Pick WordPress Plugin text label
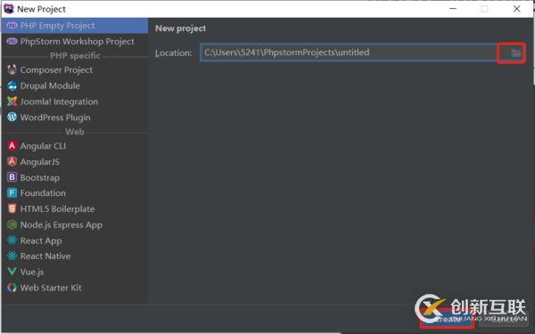 coord(55,118)
